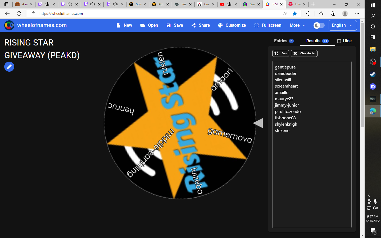
Task: Check the Hide checkbox
Action: click(339, 41)
